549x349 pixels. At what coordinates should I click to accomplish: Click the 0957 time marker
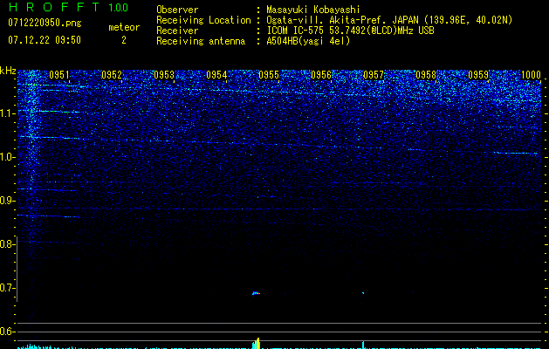click(x=374, y=75)
